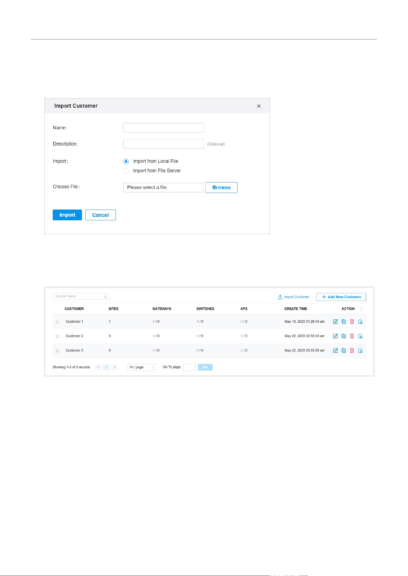This screenshot has width=408, height=576.
Task: Star Customer 3 as favorite
Action: (x=57, y=351)
